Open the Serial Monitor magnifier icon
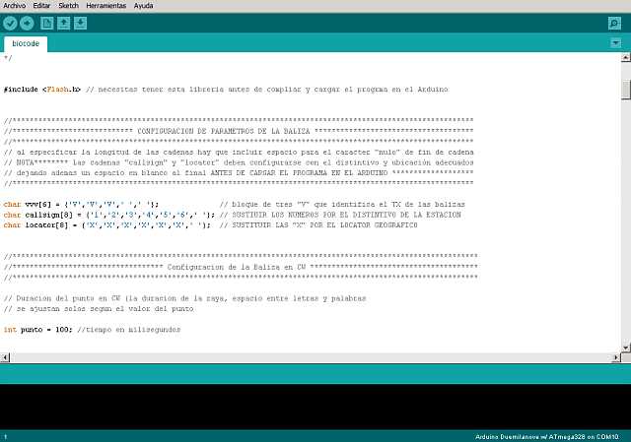Screen dimensions: 631x442 [615, 23]
